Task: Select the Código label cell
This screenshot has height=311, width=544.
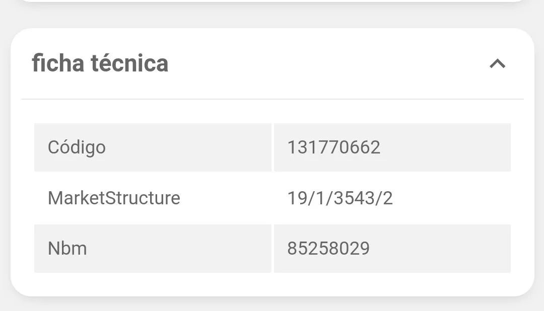Action: [77, 147]
